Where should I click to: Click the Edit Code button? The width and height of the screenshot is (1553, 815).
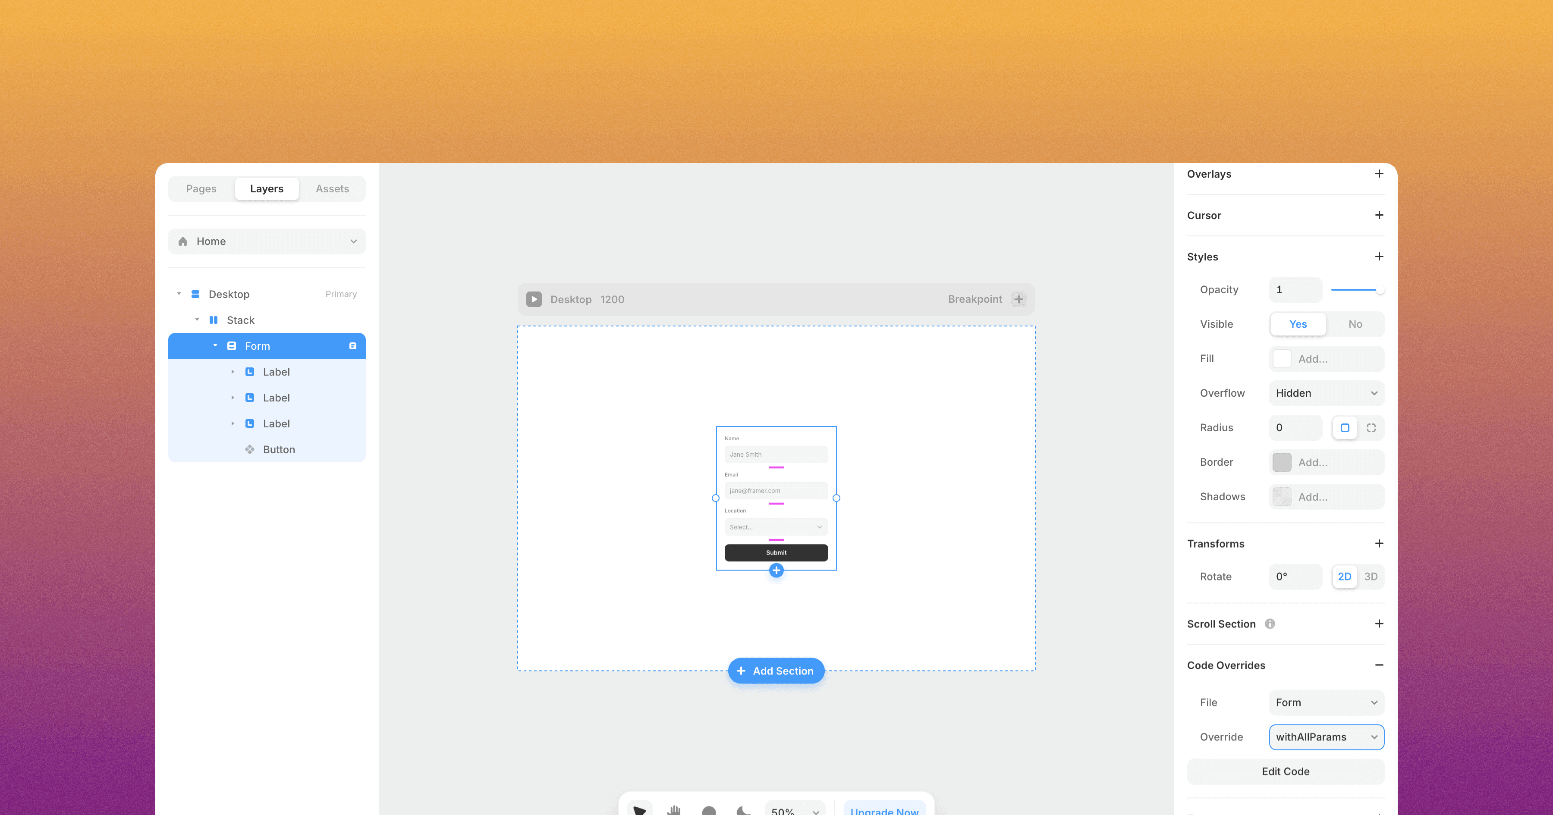pos(1285,771)
